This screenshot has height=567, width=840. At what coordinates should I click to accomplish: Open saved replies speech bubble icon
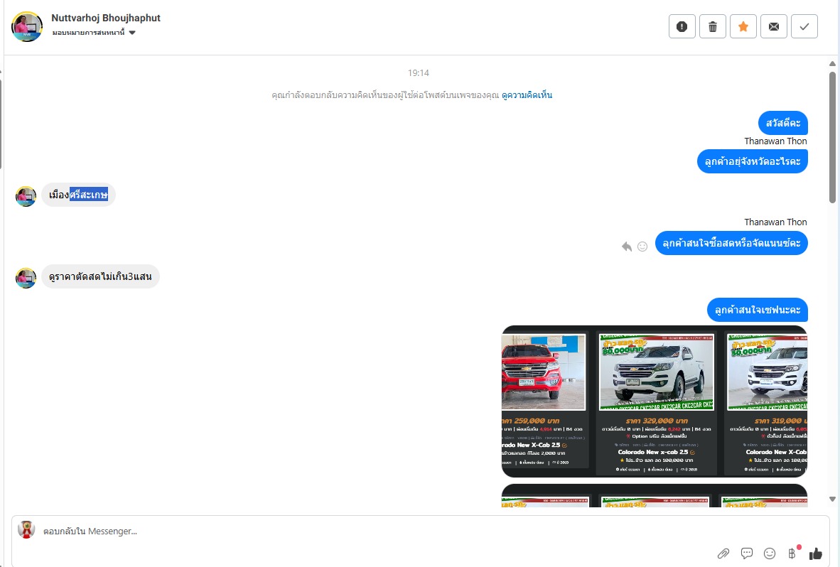click(x=746, y=553)
